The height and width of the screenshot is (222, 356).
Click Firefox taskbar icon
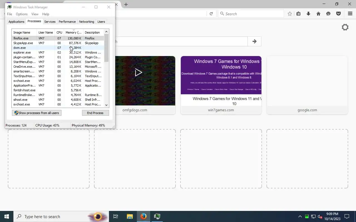click(x=144, y=216)
